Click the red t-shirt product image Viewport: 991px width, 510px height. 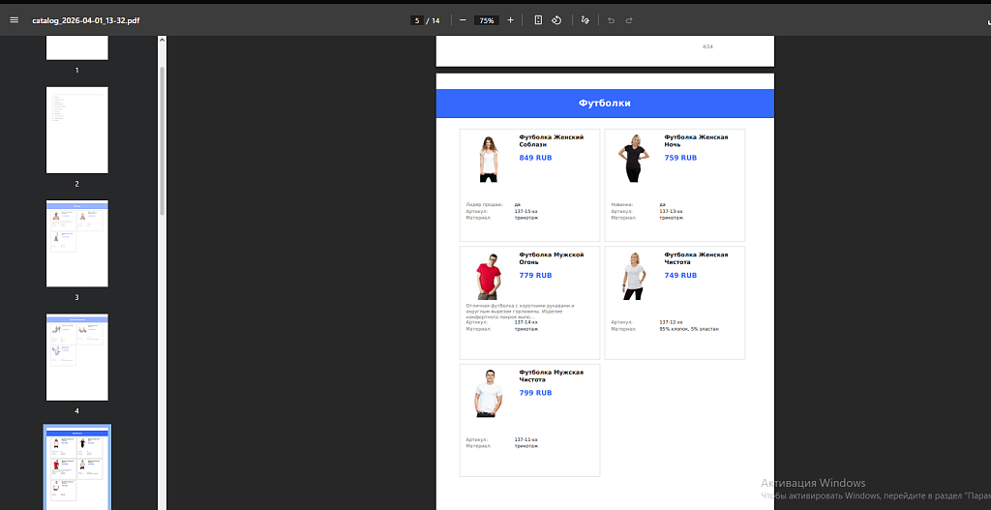(489, 277)
